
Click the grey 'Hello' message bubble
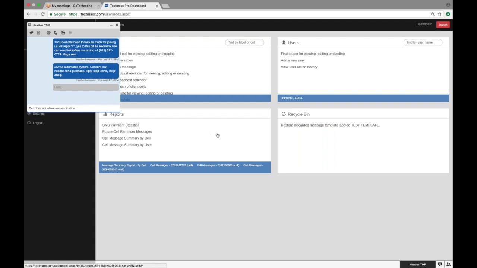[86, 87]
